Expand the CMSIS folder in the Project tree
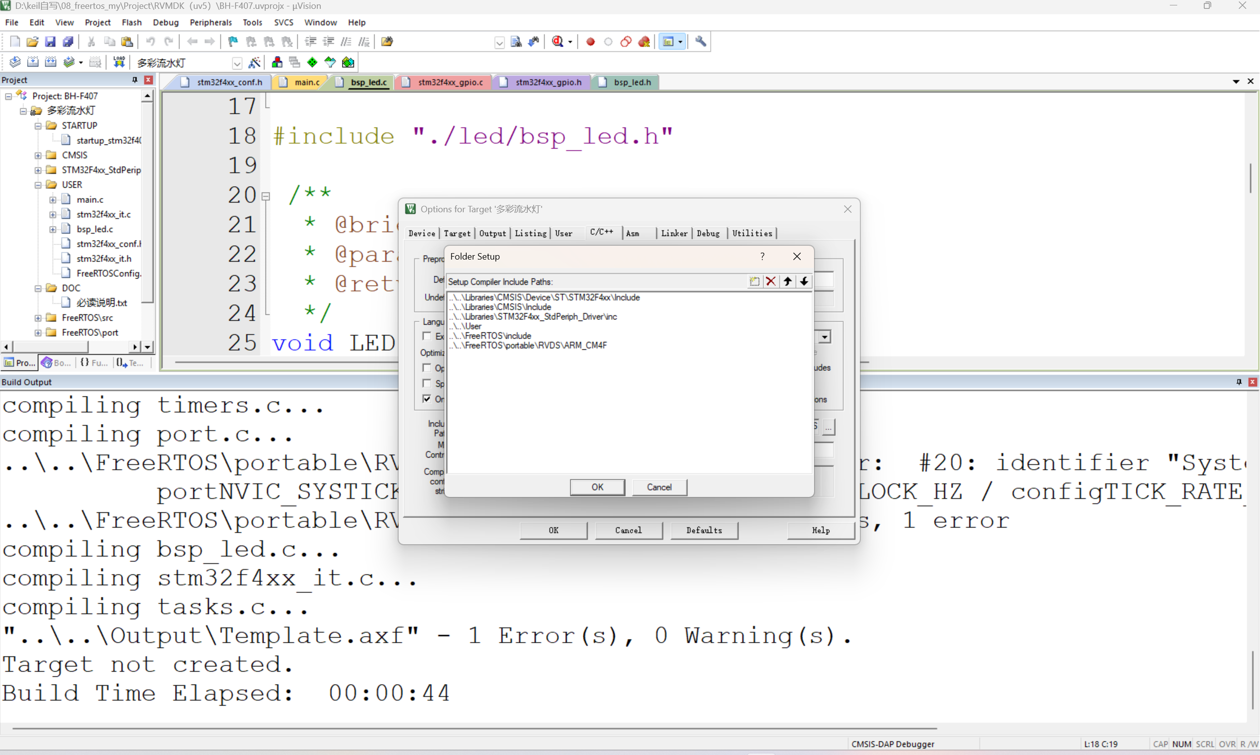Screen dimensions: 1260x755 38,155
